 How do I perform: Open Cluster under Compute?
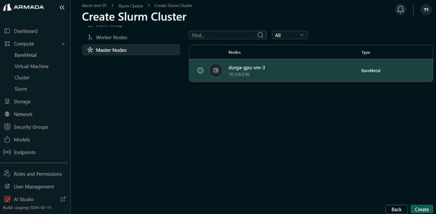[x=22, y=78]
